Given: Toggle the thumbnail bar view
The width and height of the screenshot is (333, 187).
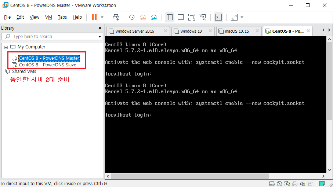Looking at the screenshot, I should (181, 17).
